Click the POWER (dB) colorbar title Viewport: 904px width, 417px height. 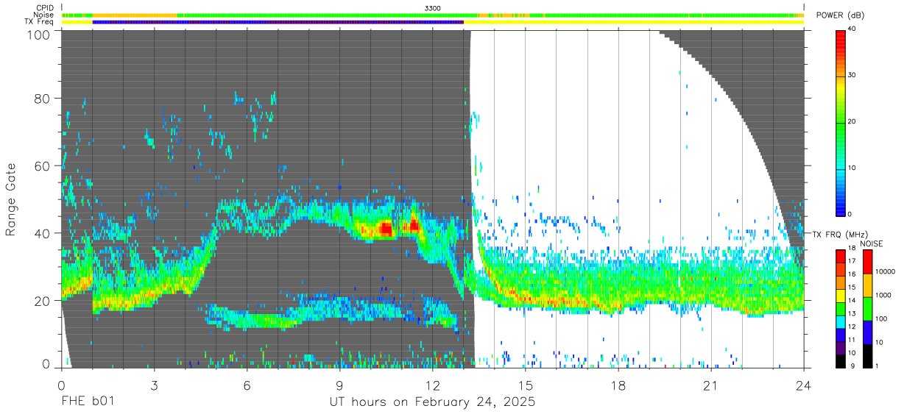pyautogui.click(x=840, y=15)
